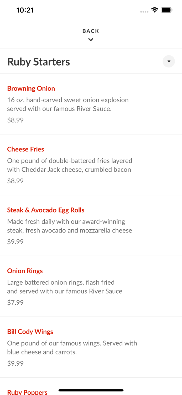Open the Bill Cody Wings item
Screen dimensions: 182x395
(x=30, y=332)
